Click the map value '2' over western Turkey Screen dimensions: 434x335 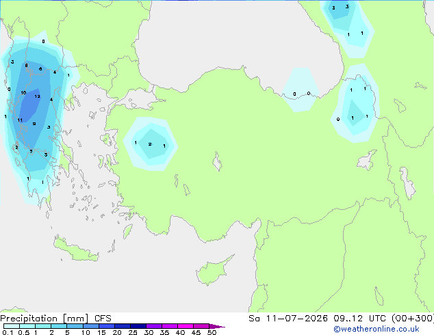click(x=150, y=144)
